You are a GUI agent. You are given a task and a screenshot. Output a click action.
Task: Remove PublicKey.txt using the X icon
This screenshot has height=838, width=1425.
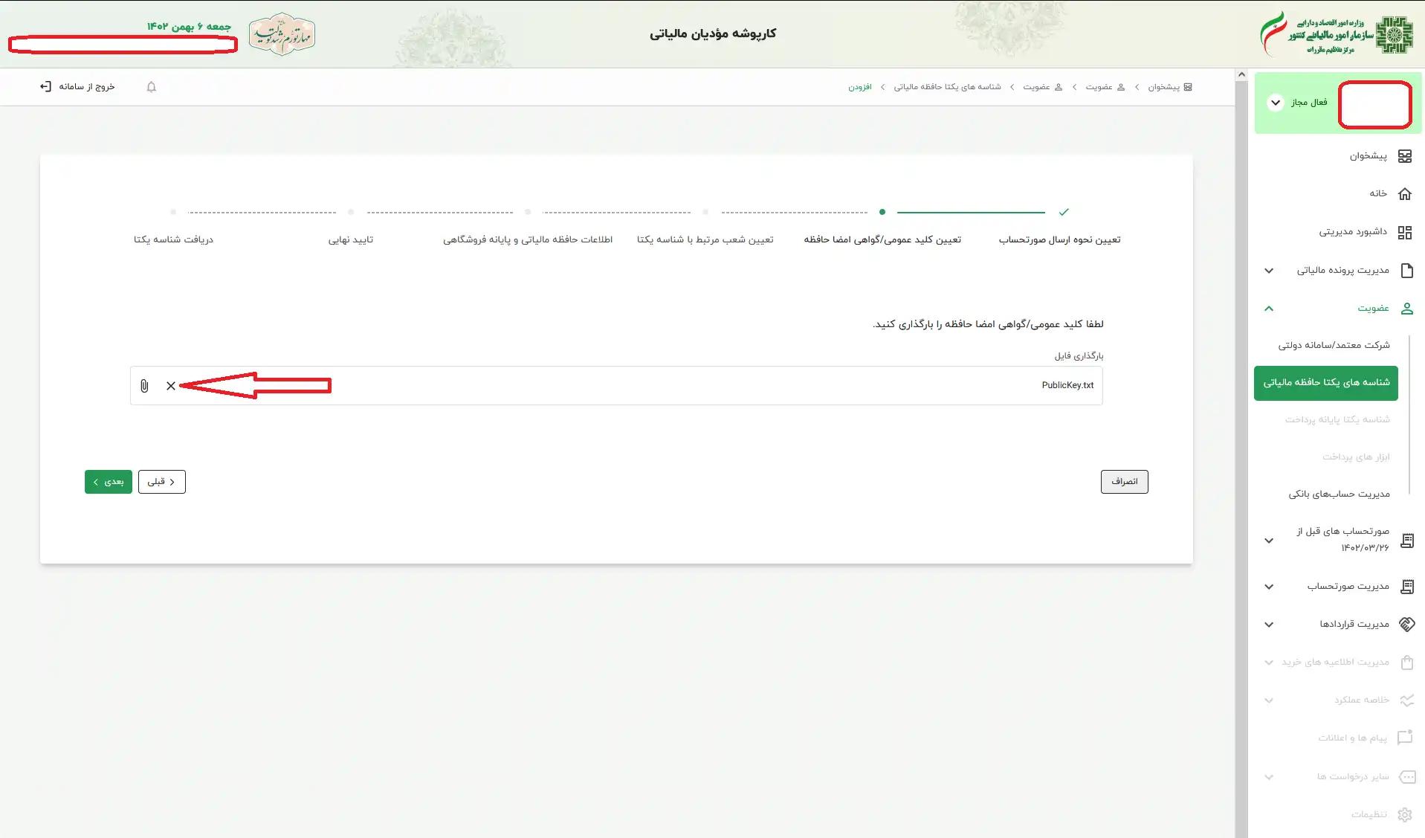tap(171, 386)
